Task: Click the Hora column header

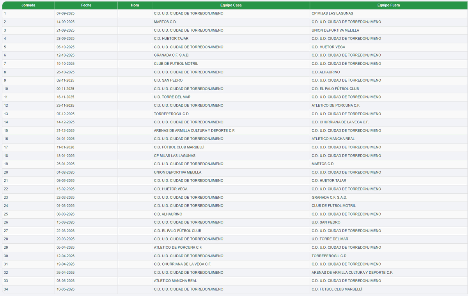Action: [x=135, y=5]
